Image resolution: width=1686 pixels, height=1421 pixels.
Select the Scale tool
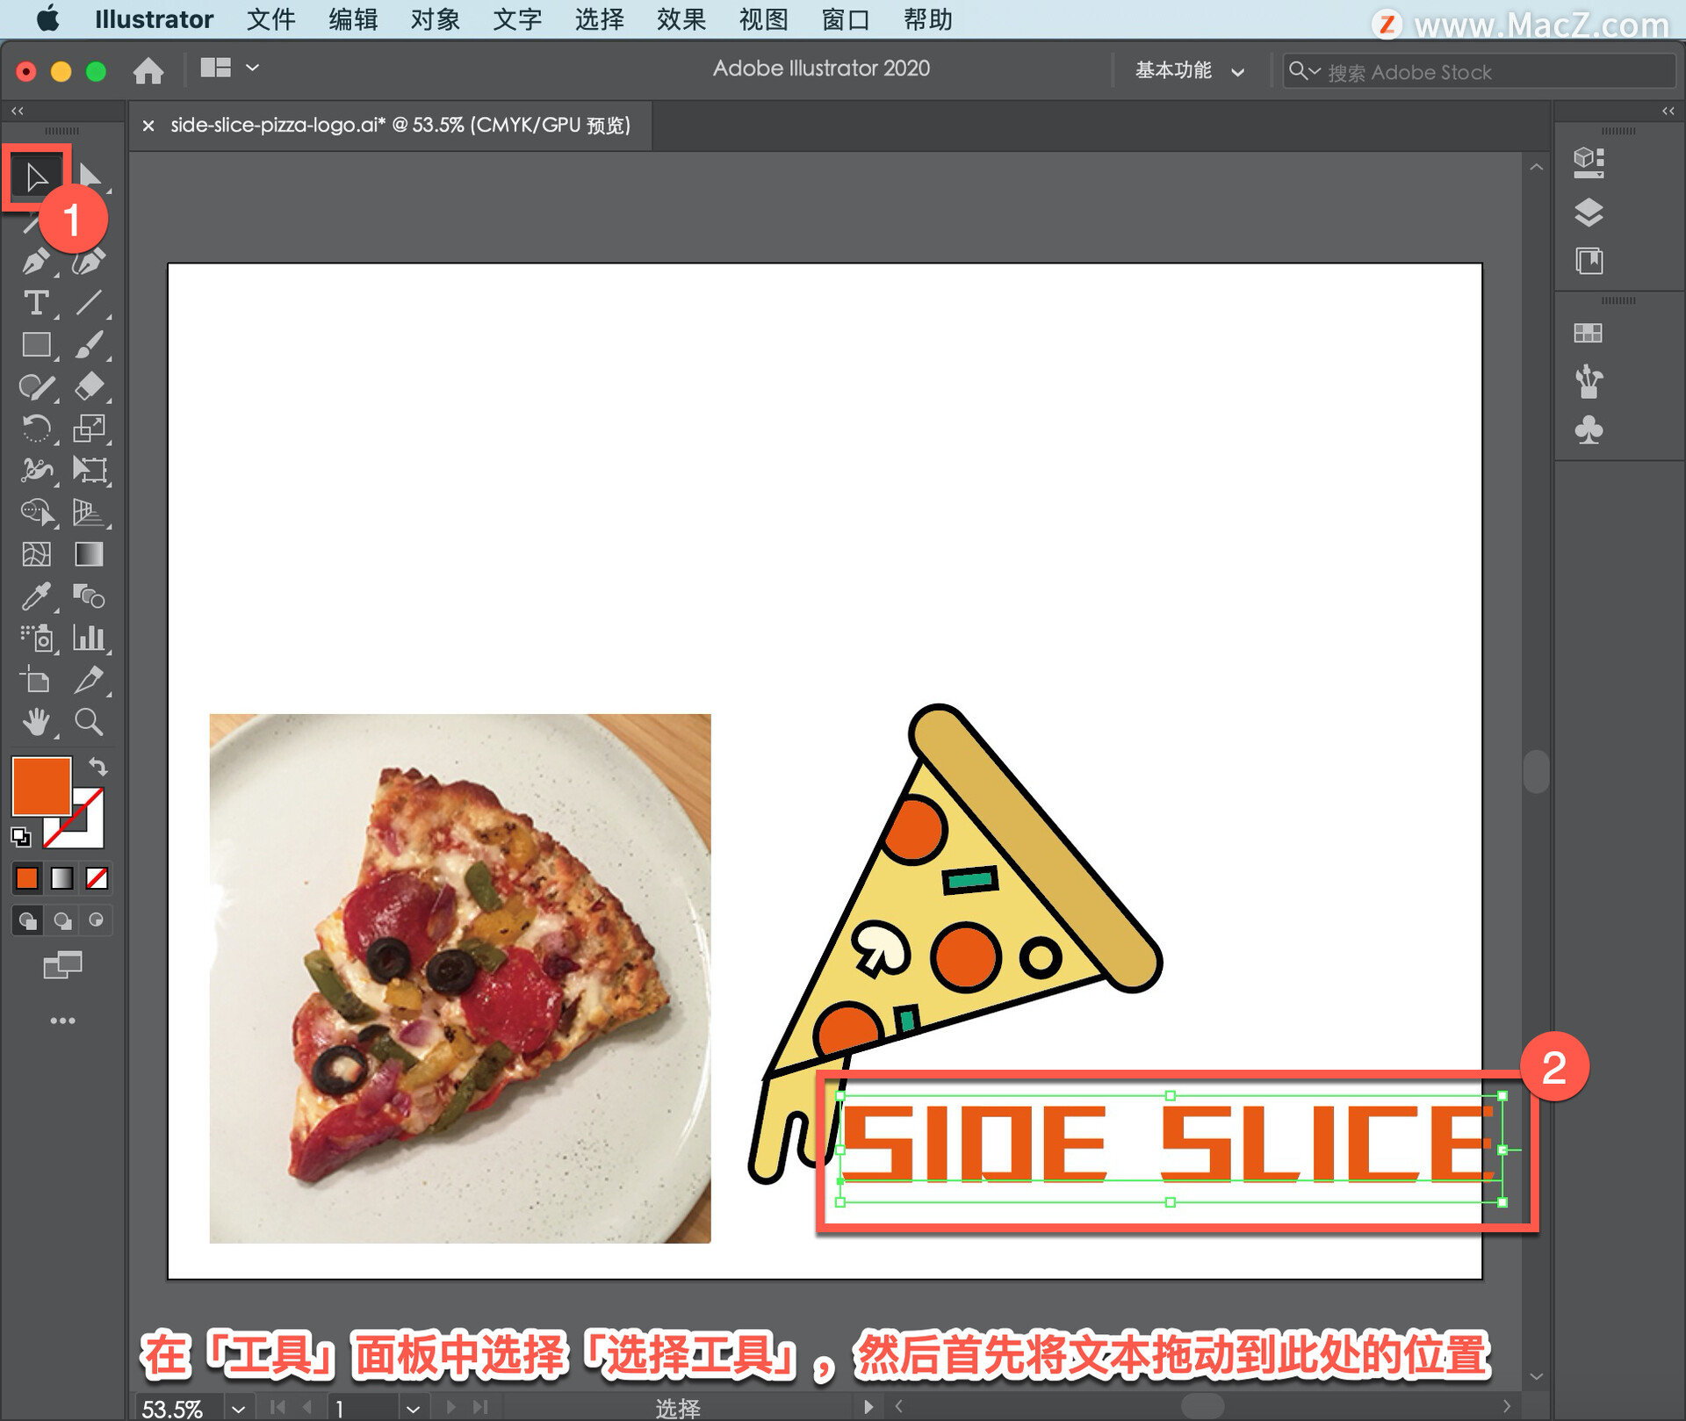click(89, 429)
